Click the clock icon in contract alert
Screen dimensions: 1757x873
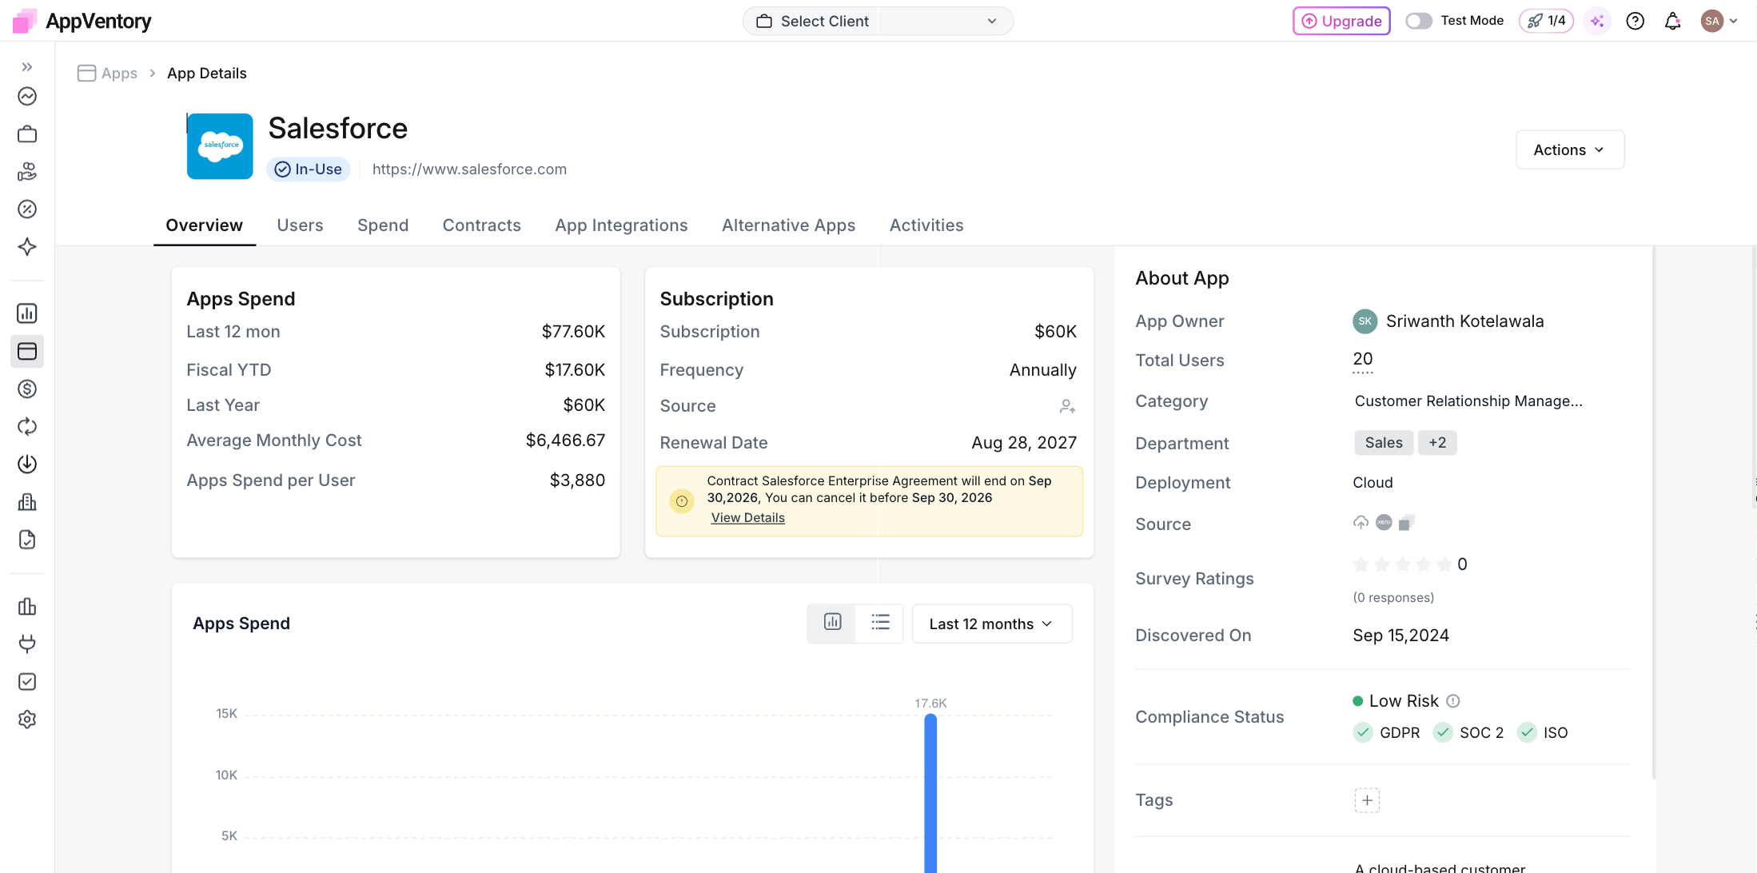click(682, 501)
